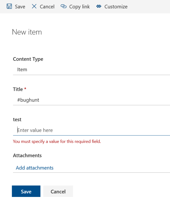Click the blue Save button at bottom

pyautogui.click(x=26, y=191)
